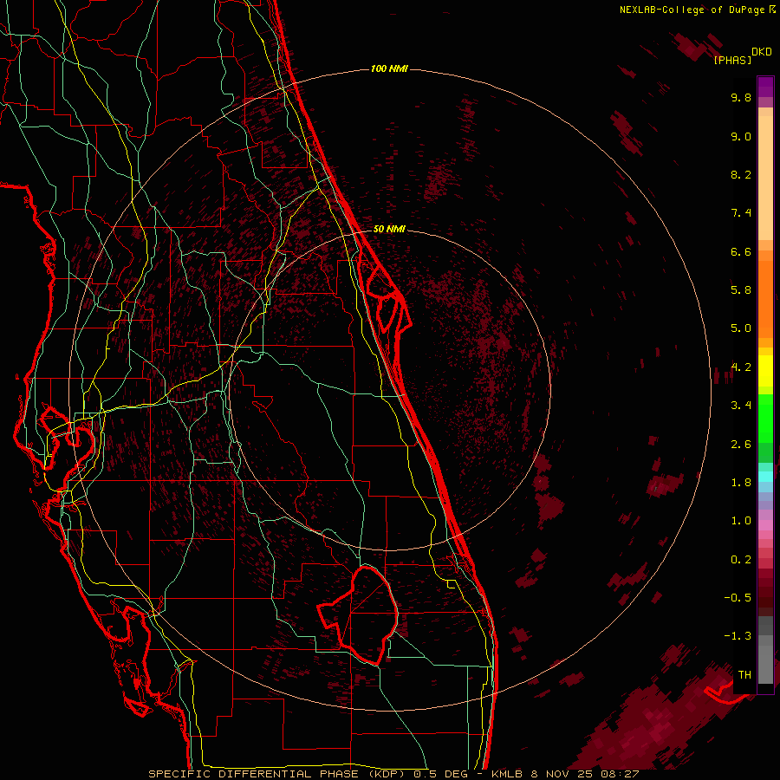
Task: Click the 4.2 scale value
Action: [741, 367]
